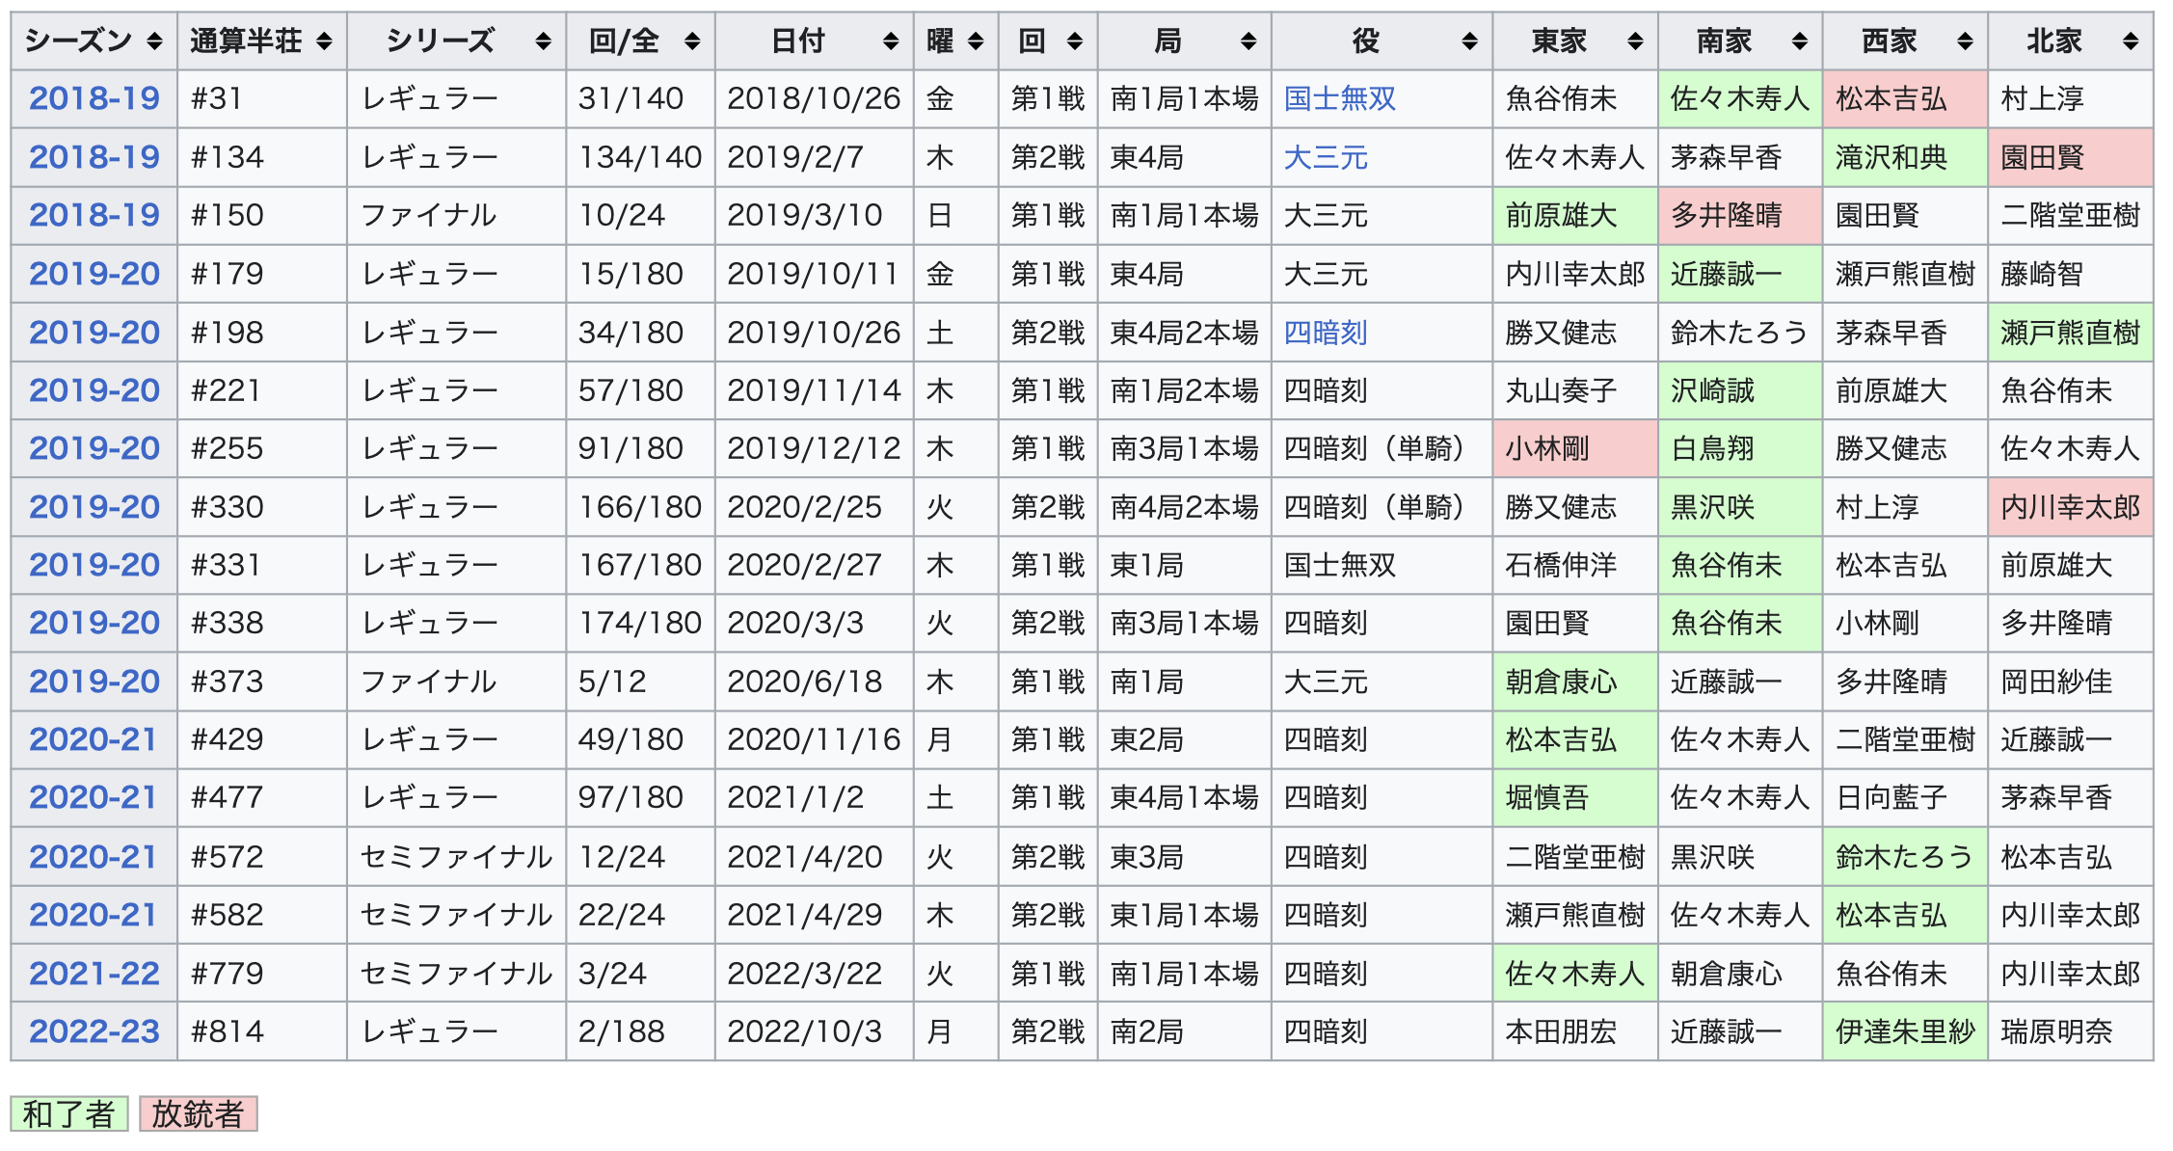This screenshot has height=1151, width=2173.
Task: Select green cell 白鳥翔 in row #255
Action: point(1740,448)
